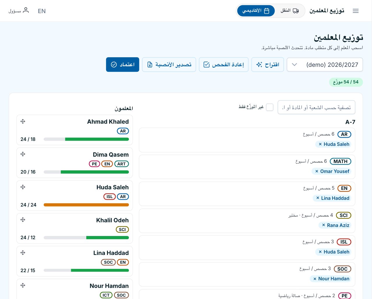Image resolution: width=372 pixels, height=299 pixels.
Task: Open the (demo) 2026/2027 year dropdown
Action: click(x=325, y=64)
